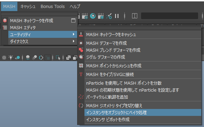204x127 pixels.
Task: Click the text cursor bracket icon
Action: (134, 16)
